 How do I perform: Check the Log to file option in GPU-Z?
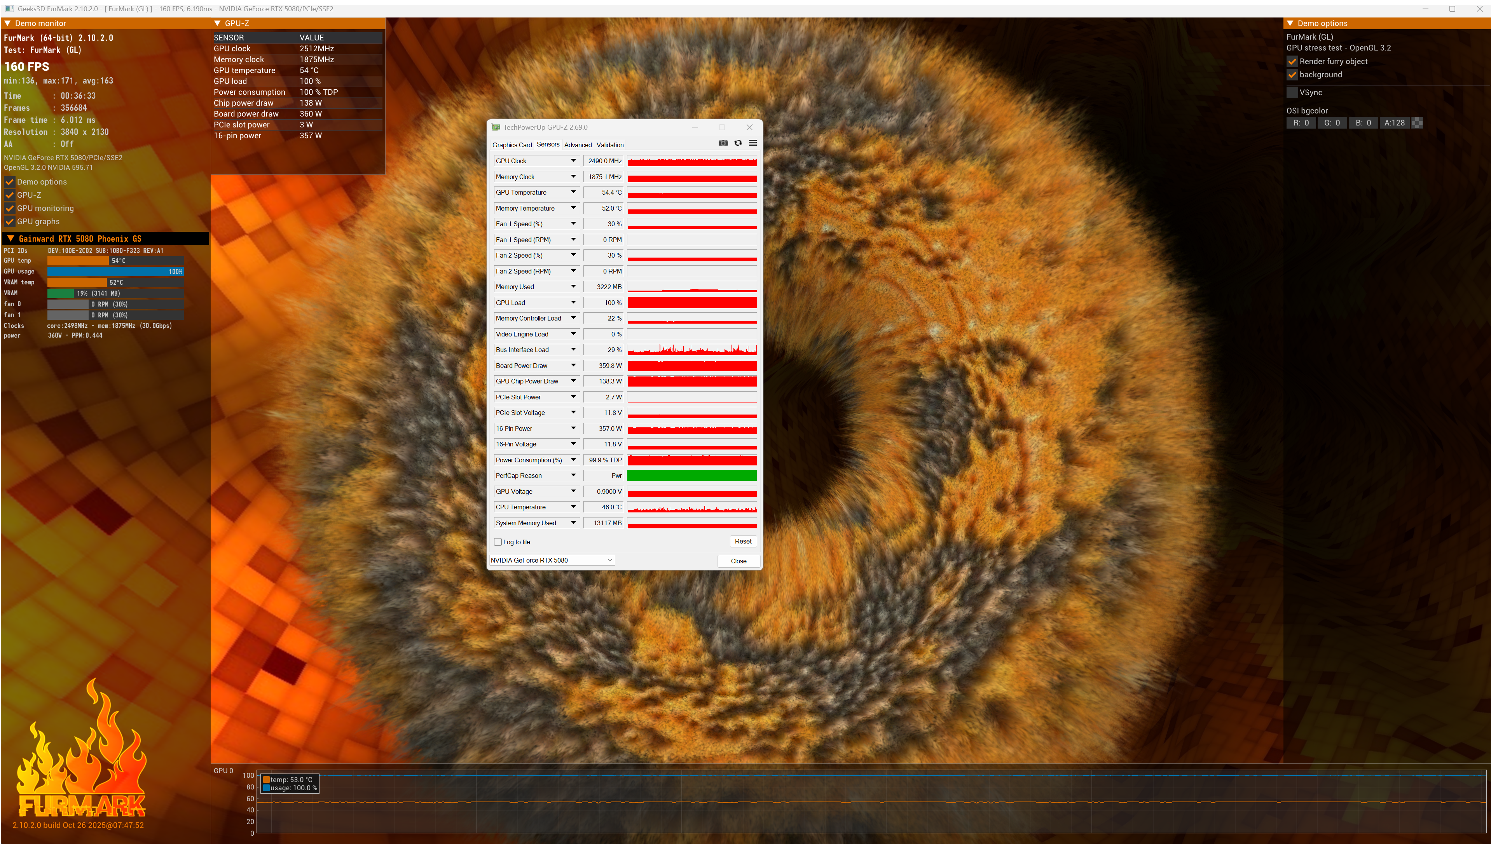pos(498,542)
